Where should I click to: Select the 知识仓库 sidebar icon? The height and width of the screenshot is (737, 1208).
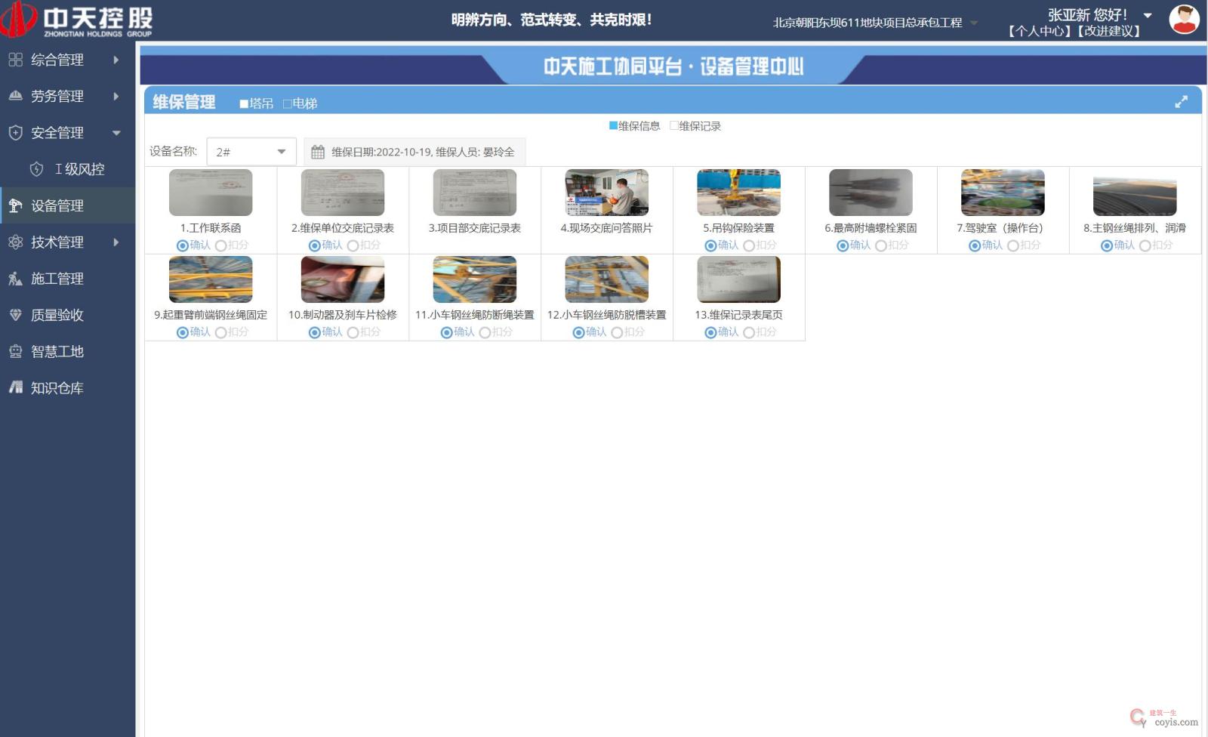tap(14, 387)
